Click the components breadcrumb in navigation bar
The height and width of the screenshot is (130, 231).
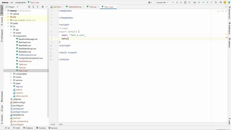(x=20, y=3)
